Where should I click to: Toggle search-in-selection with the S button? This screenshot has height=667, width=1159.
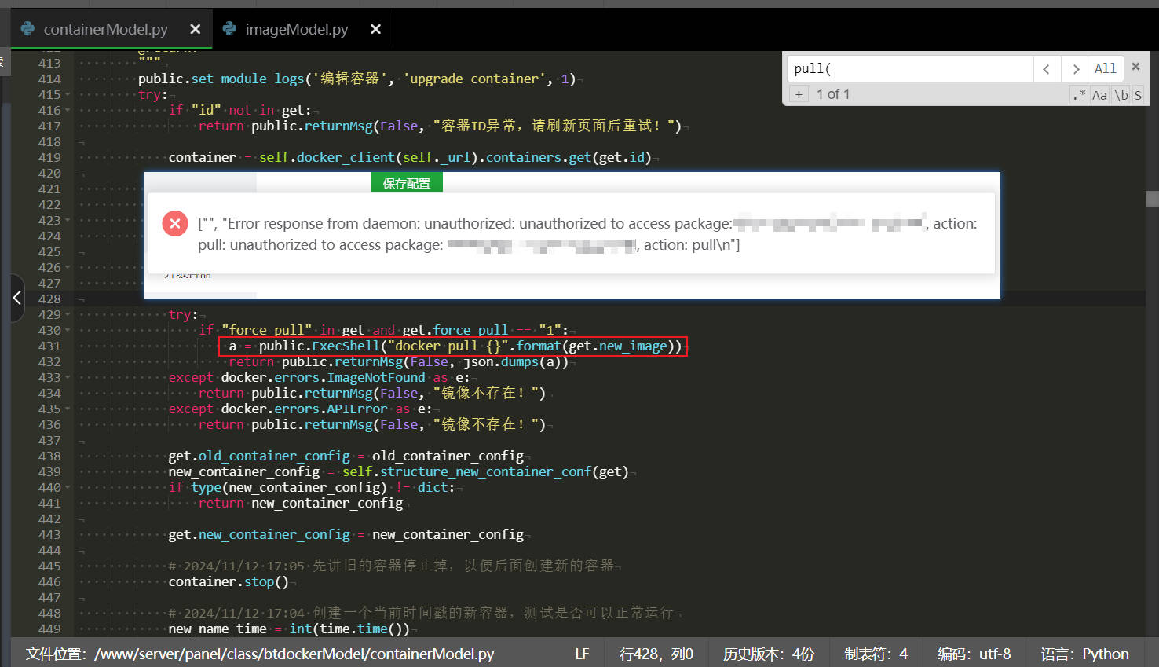point(1138,94)
